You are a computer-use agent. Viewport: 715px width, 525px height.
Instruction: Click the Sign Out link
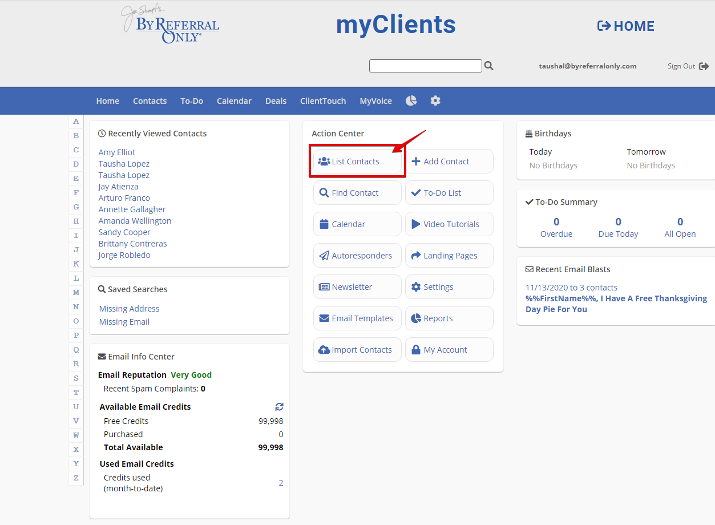[681, 66]
